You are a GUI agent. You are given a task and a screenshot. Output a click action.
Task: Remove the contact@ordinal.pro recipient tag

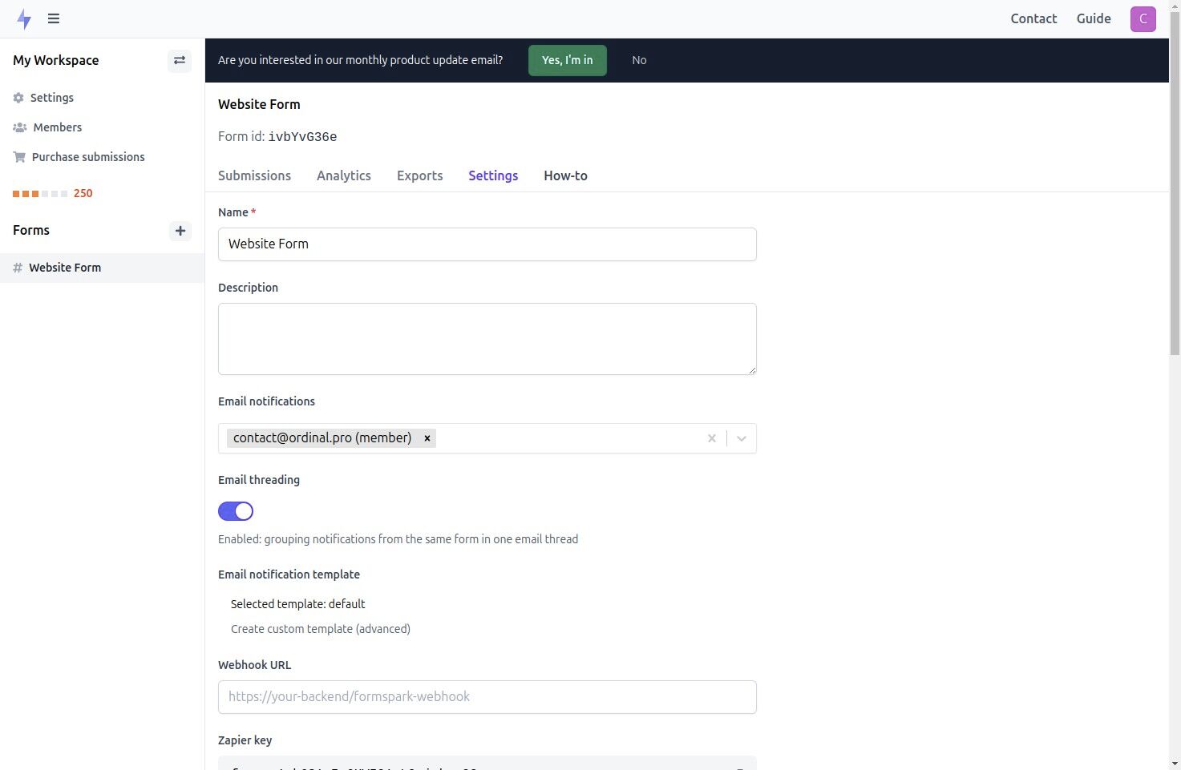[427, 437]
